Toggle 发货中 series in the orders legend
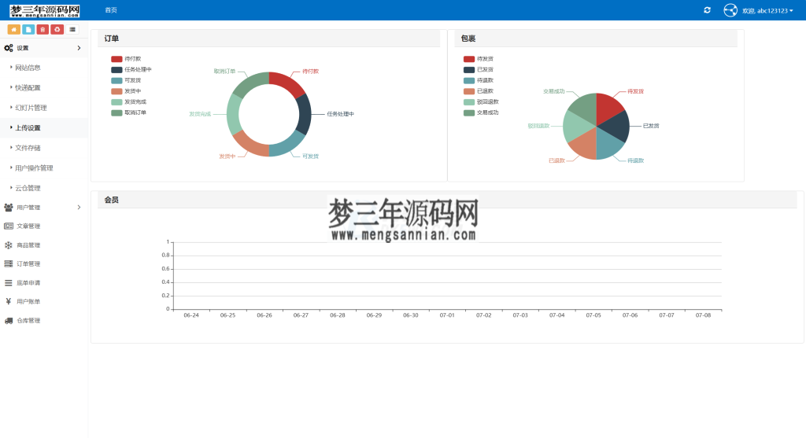The height and width of the screenshot is (438, 806). click(x=127, y=91)
